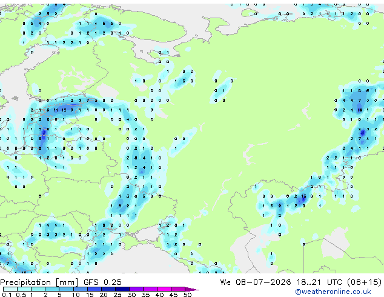The width and height of the screenshot is (384, 297).
Task: Click the map value "12"
Action: coord(64,110)
